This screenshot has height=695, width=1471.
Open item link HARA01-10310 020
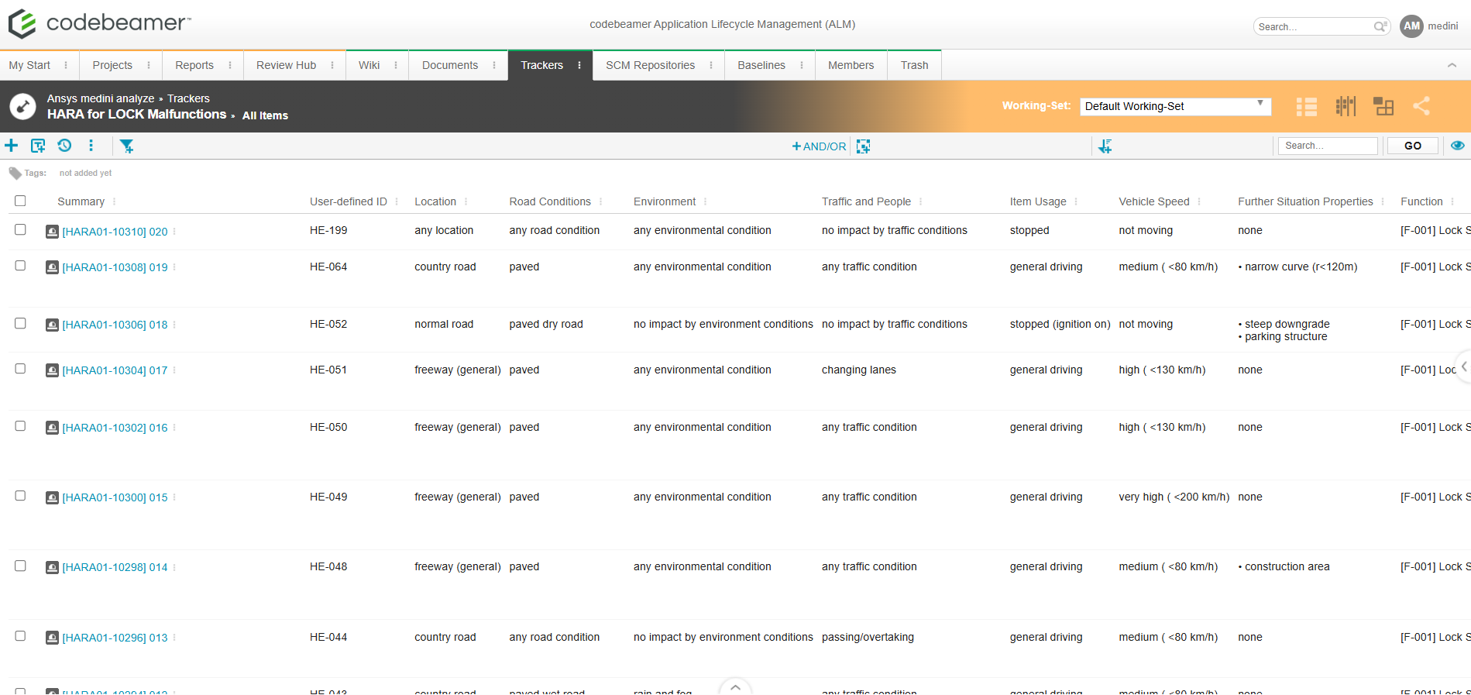(x=115, y=232)
